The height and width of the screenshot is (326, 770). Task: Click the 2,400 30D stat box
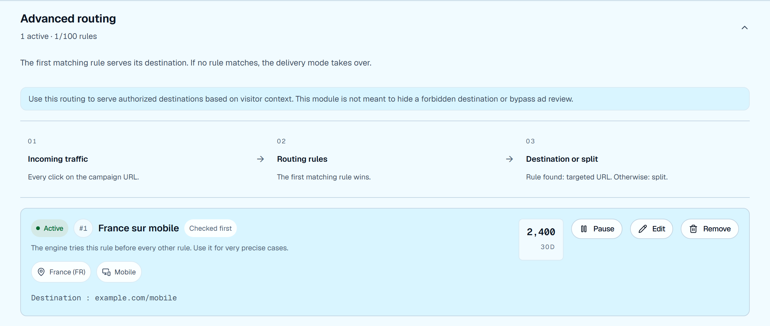[x=541, y=239]
